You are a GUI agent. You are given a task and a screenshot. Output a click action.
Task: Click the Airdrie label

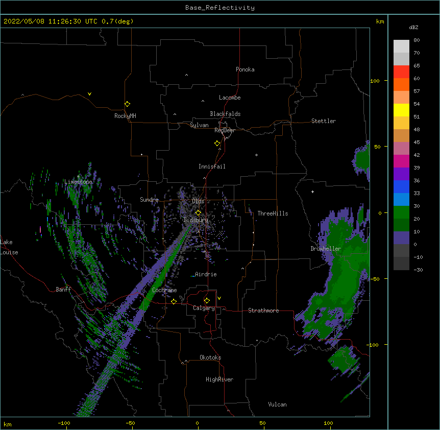pyautogui.click(x=206, y=274)
